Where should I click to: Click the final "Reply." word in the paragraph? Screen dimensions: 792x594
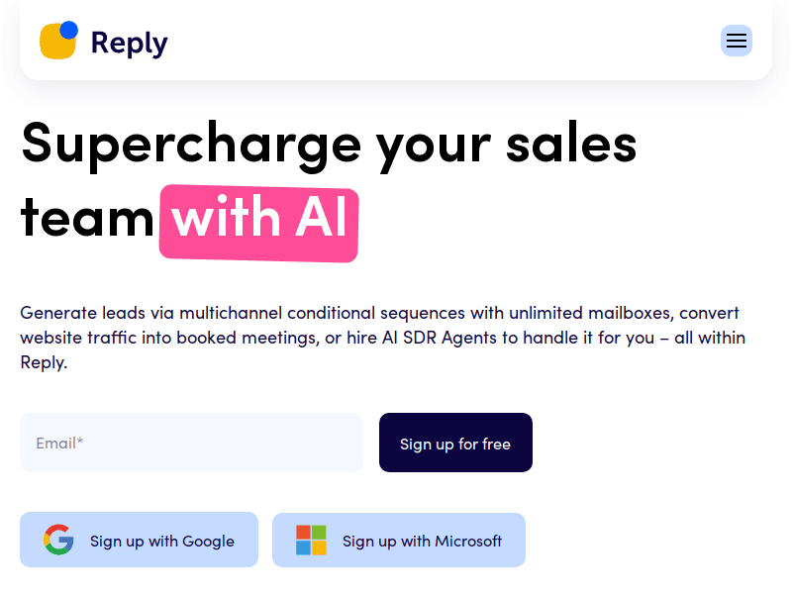44,362
